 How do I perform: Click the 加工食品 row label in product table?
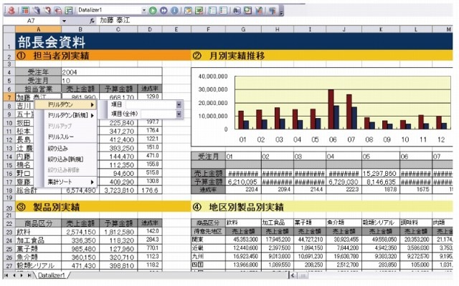[38, 240]
